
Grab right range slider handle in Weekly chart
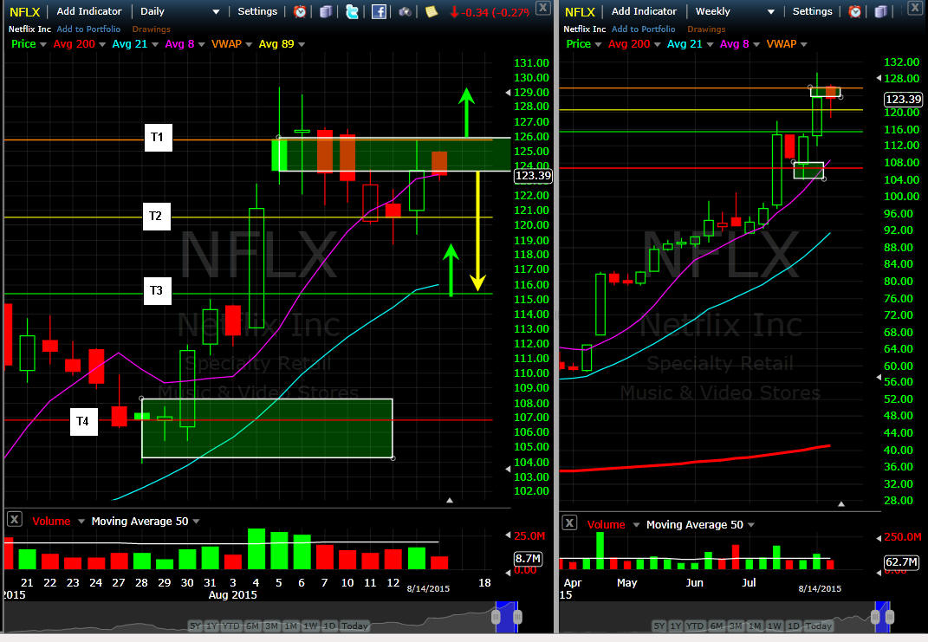coord(888,618)
